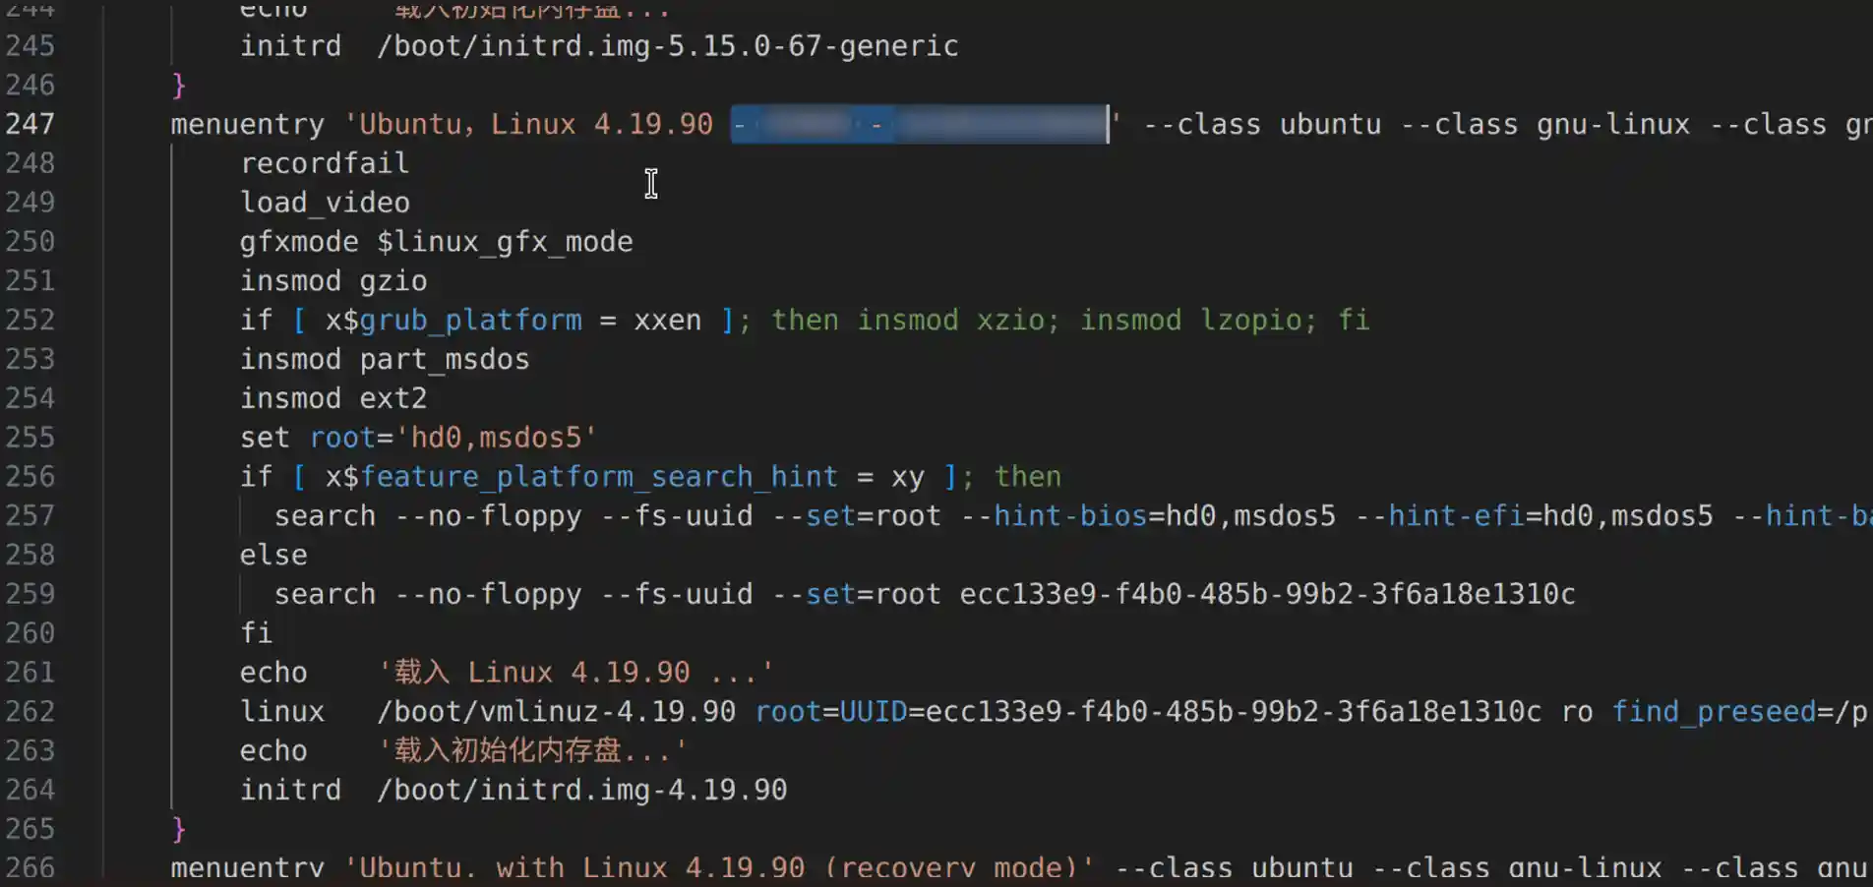Place cursor on gzio in insmod line
The image size is (1873, 887).
[393, 281]
